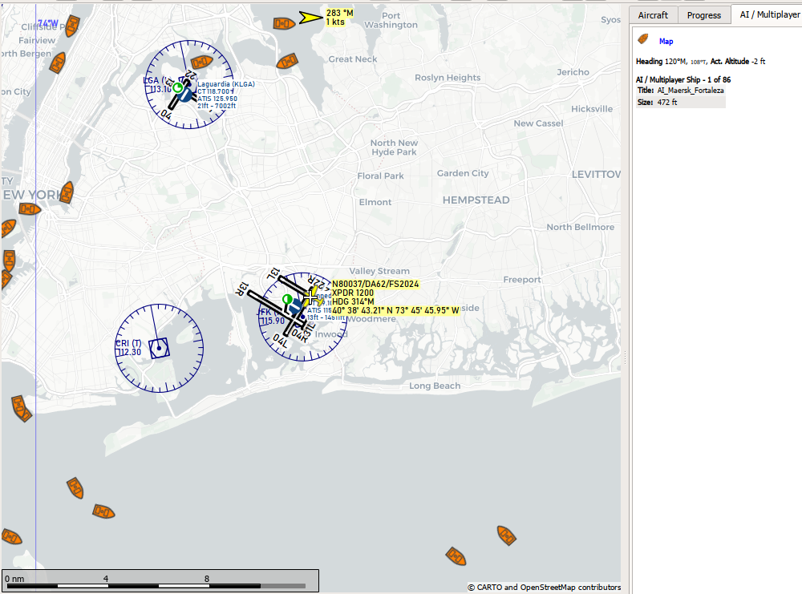Open the Progress tab
Screen dimensions: 802x594
[704, 15]
